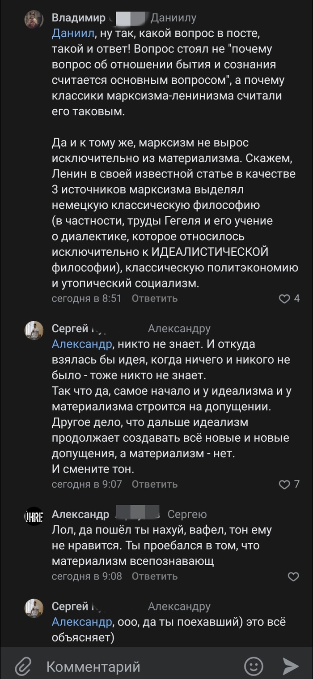The height and width of the screenshot is (679, 313).
Task: Click the paperclip attachment icon
Action: [23, 666]
